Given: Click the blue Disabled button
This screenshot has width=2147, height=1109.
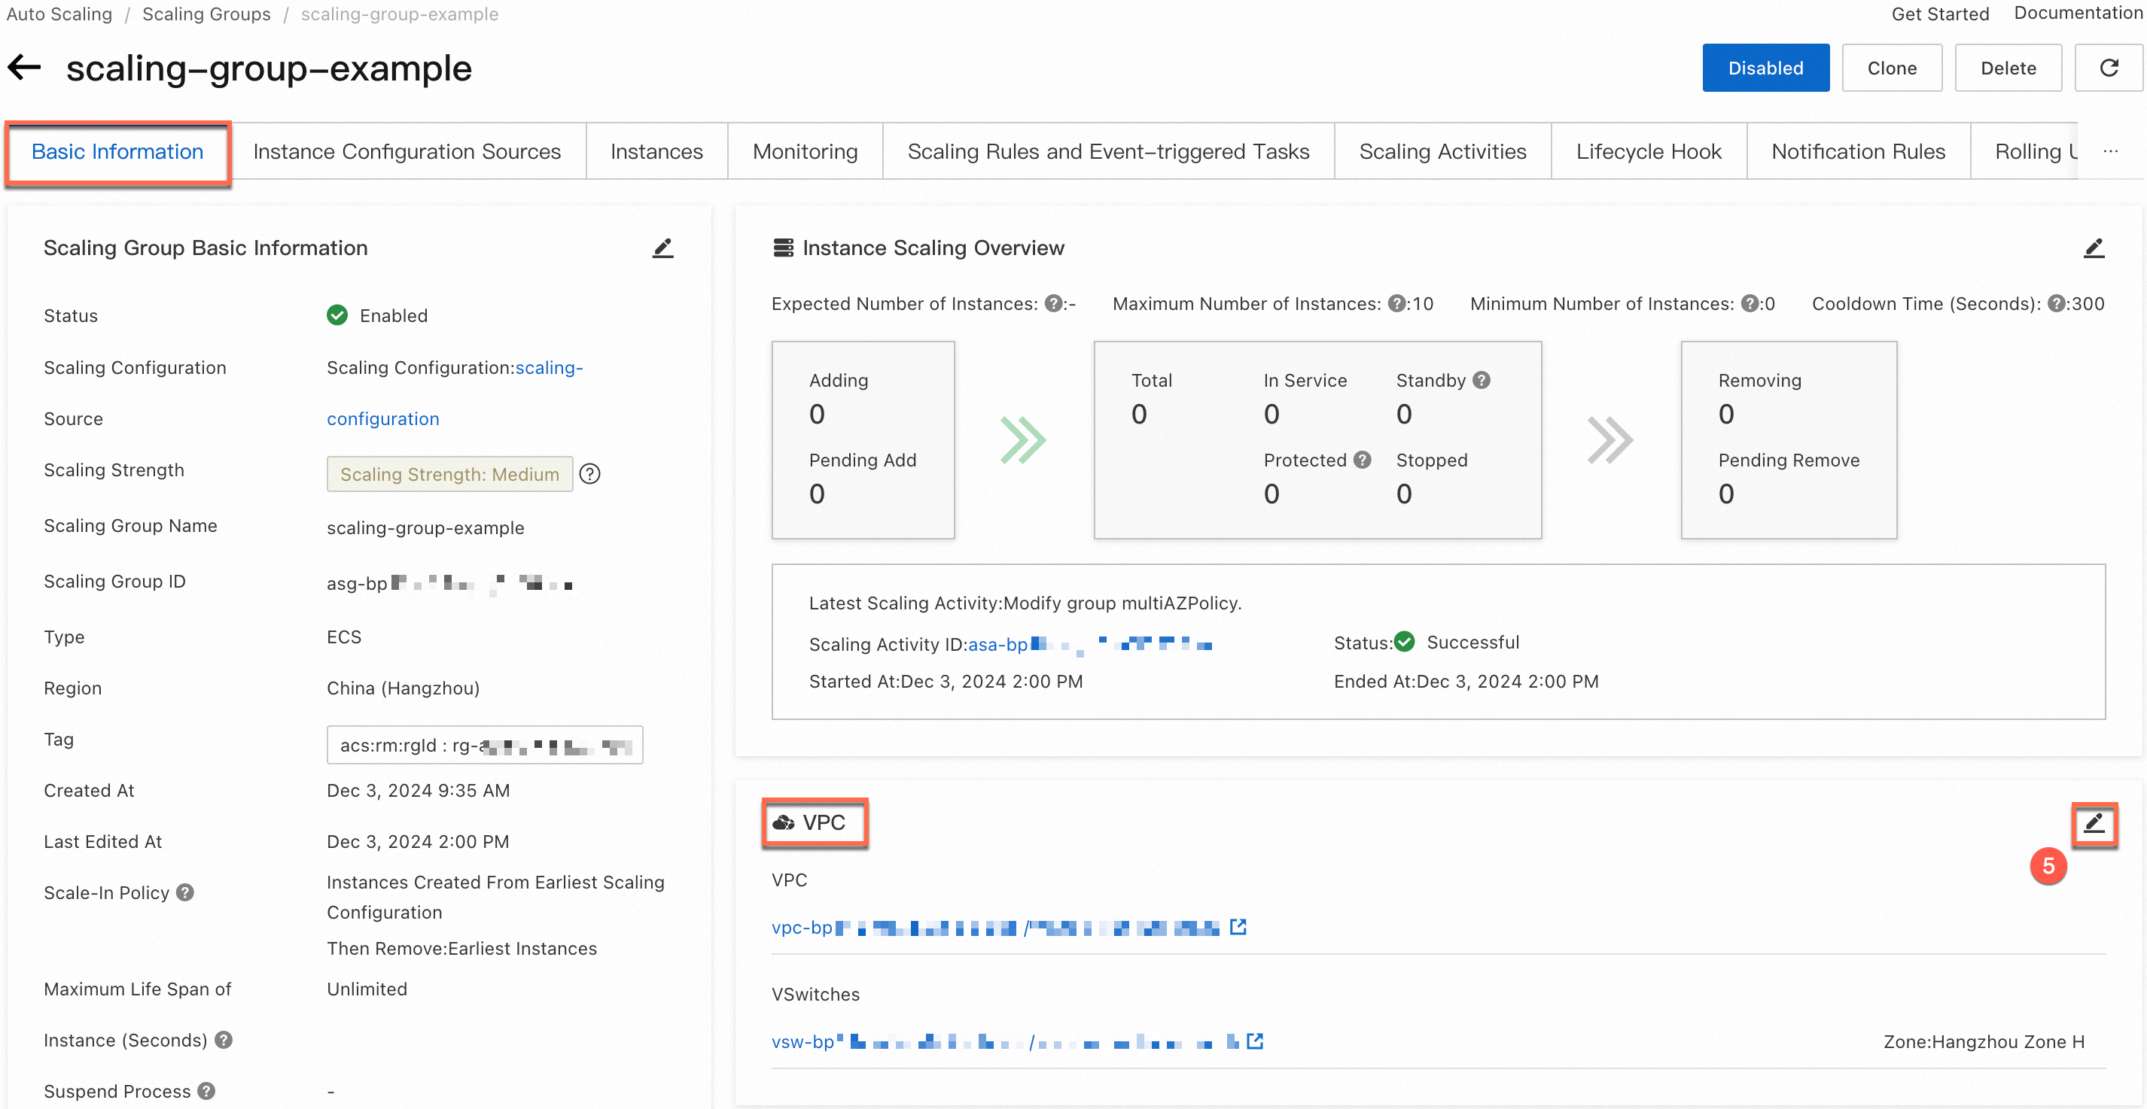Looking at the screenshot, I should pyautogui.click(x=1765, y=68).
